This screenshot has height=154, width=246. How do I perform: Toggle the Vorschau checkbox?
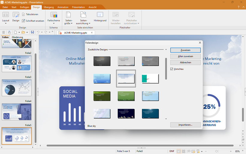(172, 69)
